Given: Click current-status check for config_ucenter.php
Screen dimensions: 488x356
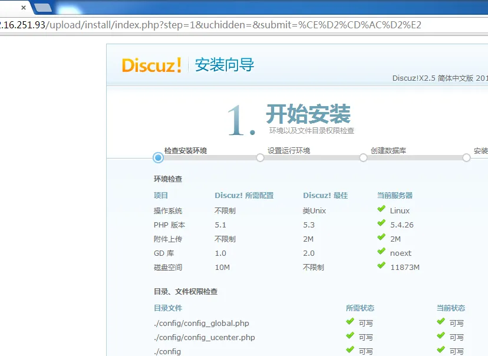Looking at the screenshot, I should [x=441, y=335].
